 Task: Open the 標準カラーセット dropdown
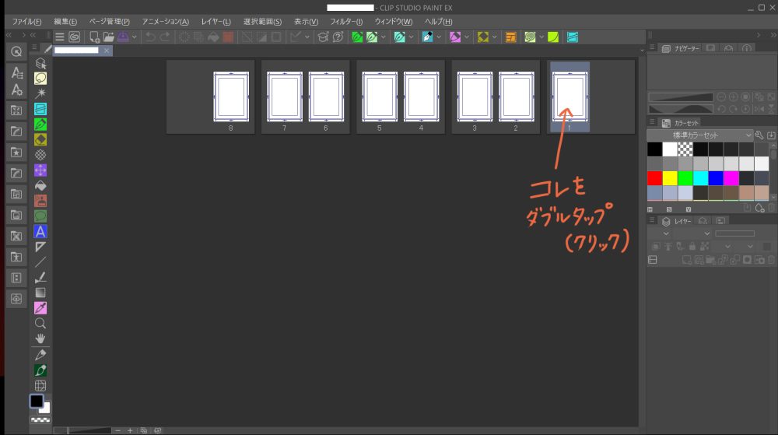click(699, 135)
